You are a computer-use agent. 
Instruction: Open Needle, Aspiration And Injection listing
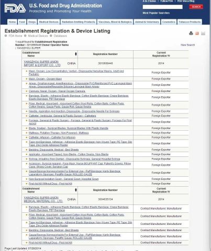74,111
